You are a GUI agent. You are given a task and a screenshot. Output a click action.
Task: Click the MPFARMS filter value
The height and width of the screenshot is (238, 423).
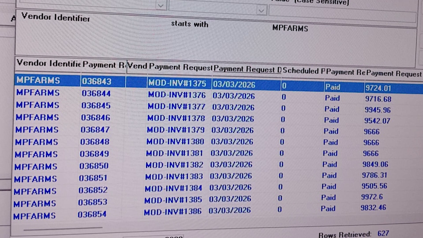pyautogui.click(x=290, y=28)
